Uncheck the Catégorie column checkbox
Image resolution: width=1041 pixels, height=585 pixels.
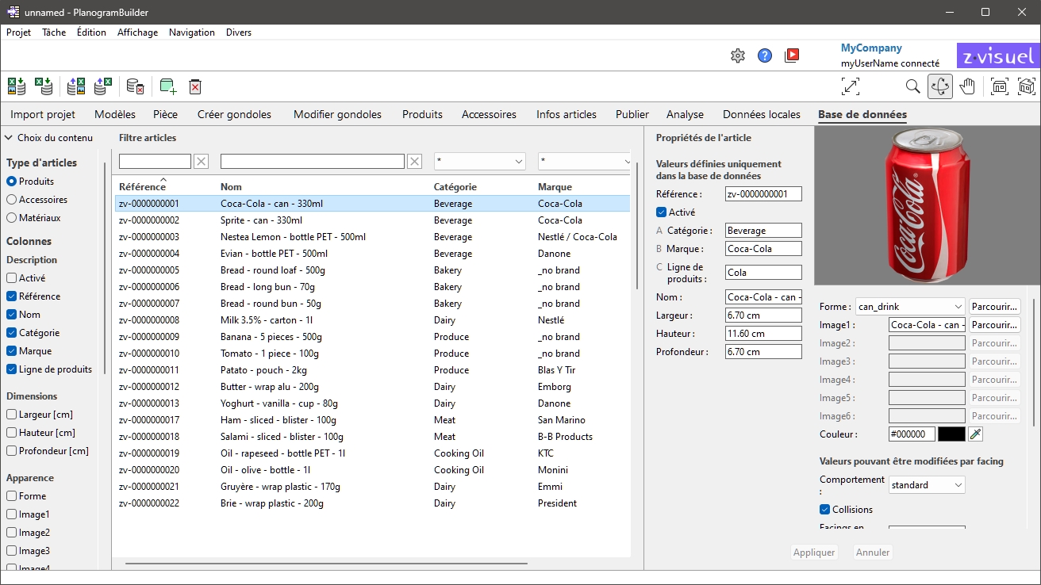[x=11, y=333]
